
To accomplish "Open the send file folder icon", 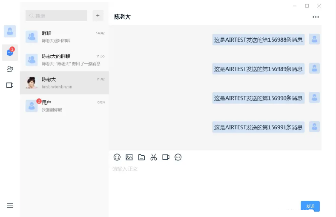I will click(x=141, y=157).
